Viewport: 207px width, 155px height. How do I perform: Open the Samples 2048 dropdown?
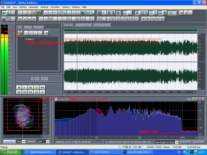pos(47,142)
